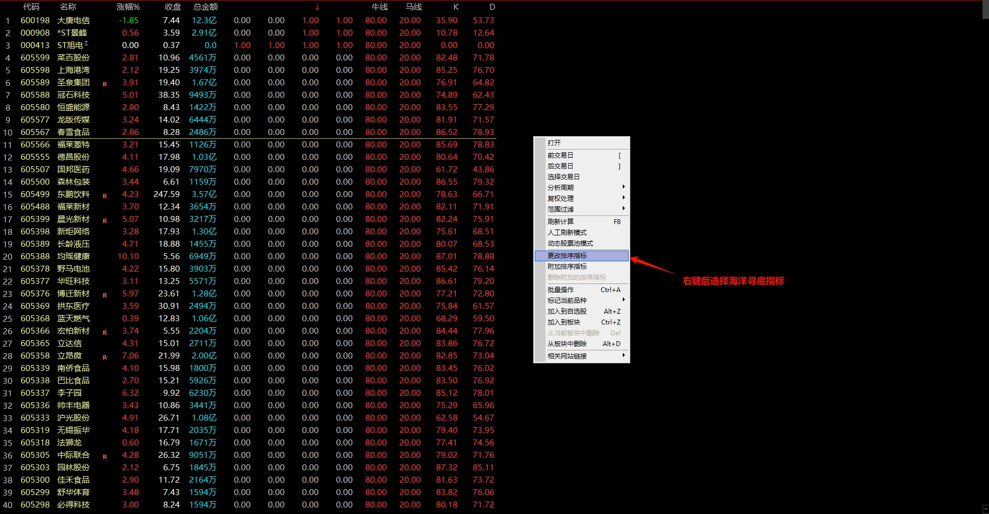Click the R marker beside 立昂微
989x514 pixels.
(105, 357)
